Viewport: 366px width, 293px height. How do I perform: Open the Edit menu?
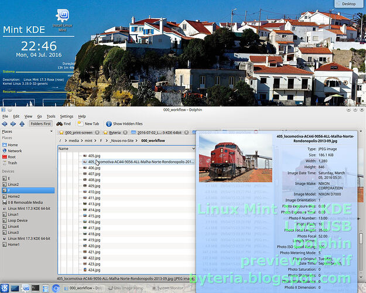point(16,117)
